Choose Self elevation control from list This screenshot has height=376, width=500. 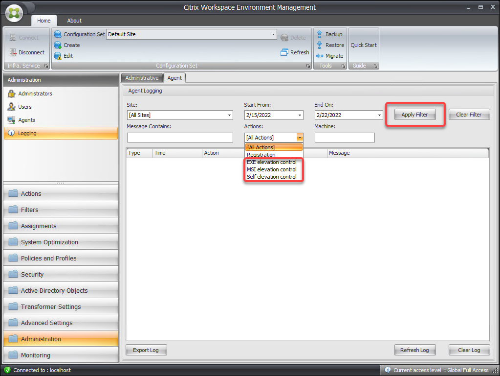272,177
